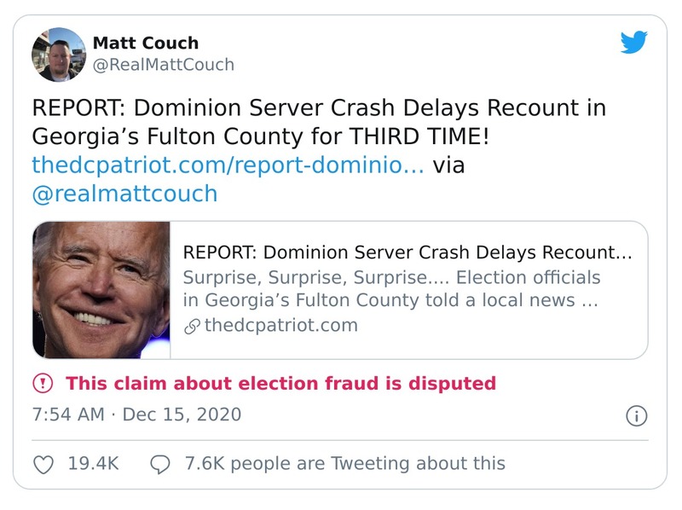Click the tweet headline text about Dominion Server
This screenshot has height=510, width=682.
point(324,122)
